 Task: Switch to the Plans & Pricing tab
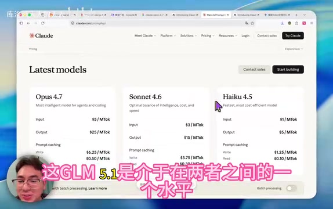[x=216, y=15]
